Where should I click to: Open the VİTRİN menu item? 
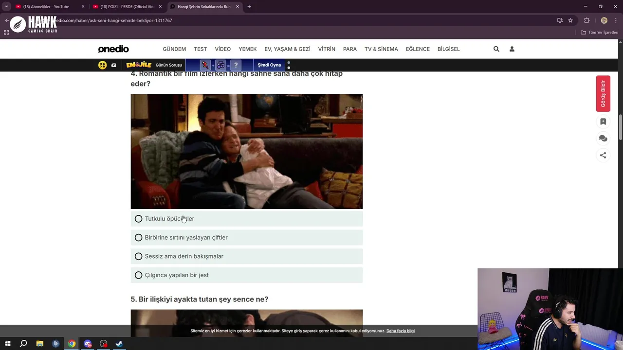(327, 49)
